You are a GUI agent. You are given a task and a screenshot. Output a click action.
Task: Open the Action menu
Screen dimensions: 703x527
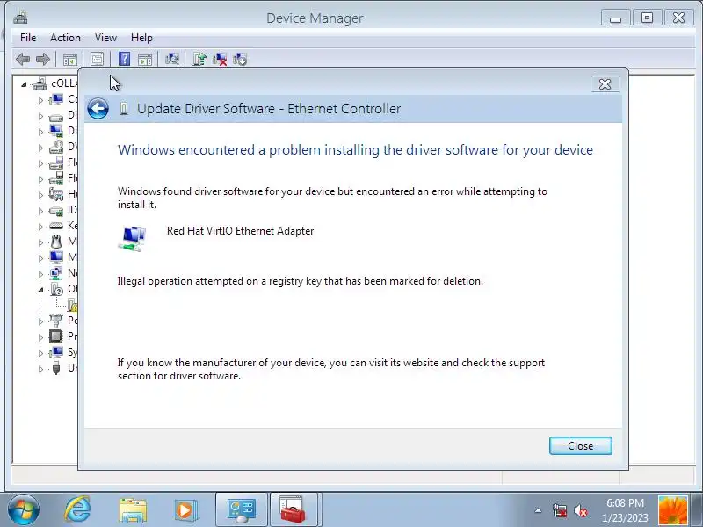[65, 38]
